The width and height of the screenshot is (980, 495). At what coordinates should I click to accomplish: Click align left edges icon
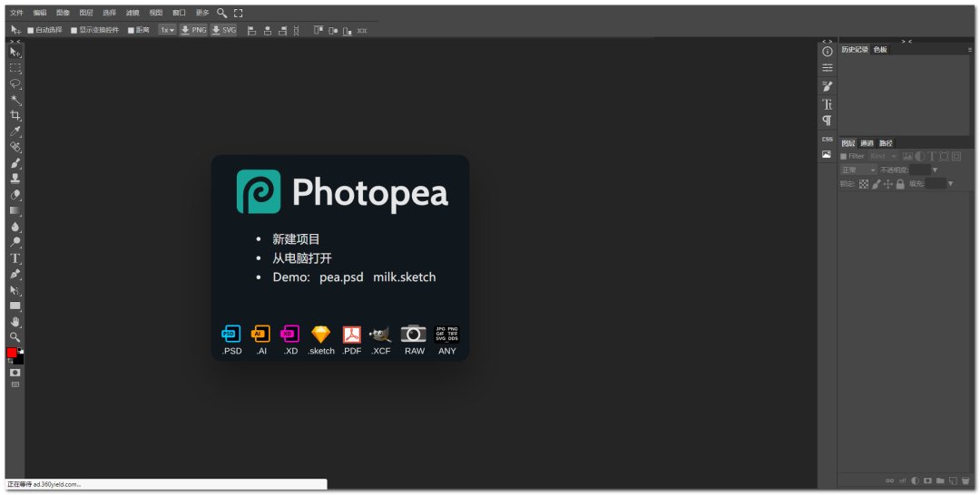pos(252,30)
